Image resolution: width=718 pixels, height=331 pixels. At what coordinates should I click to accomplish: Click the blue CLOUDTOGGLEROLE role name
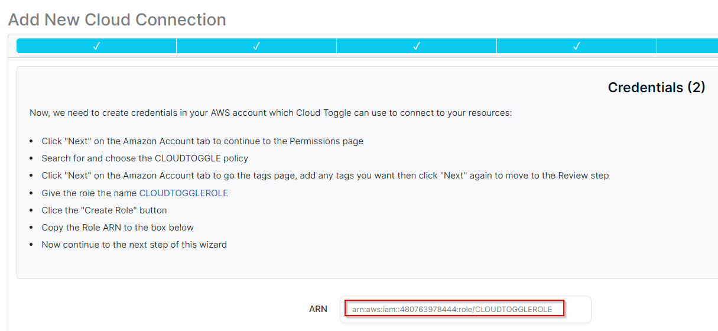(x=183, y=193)
